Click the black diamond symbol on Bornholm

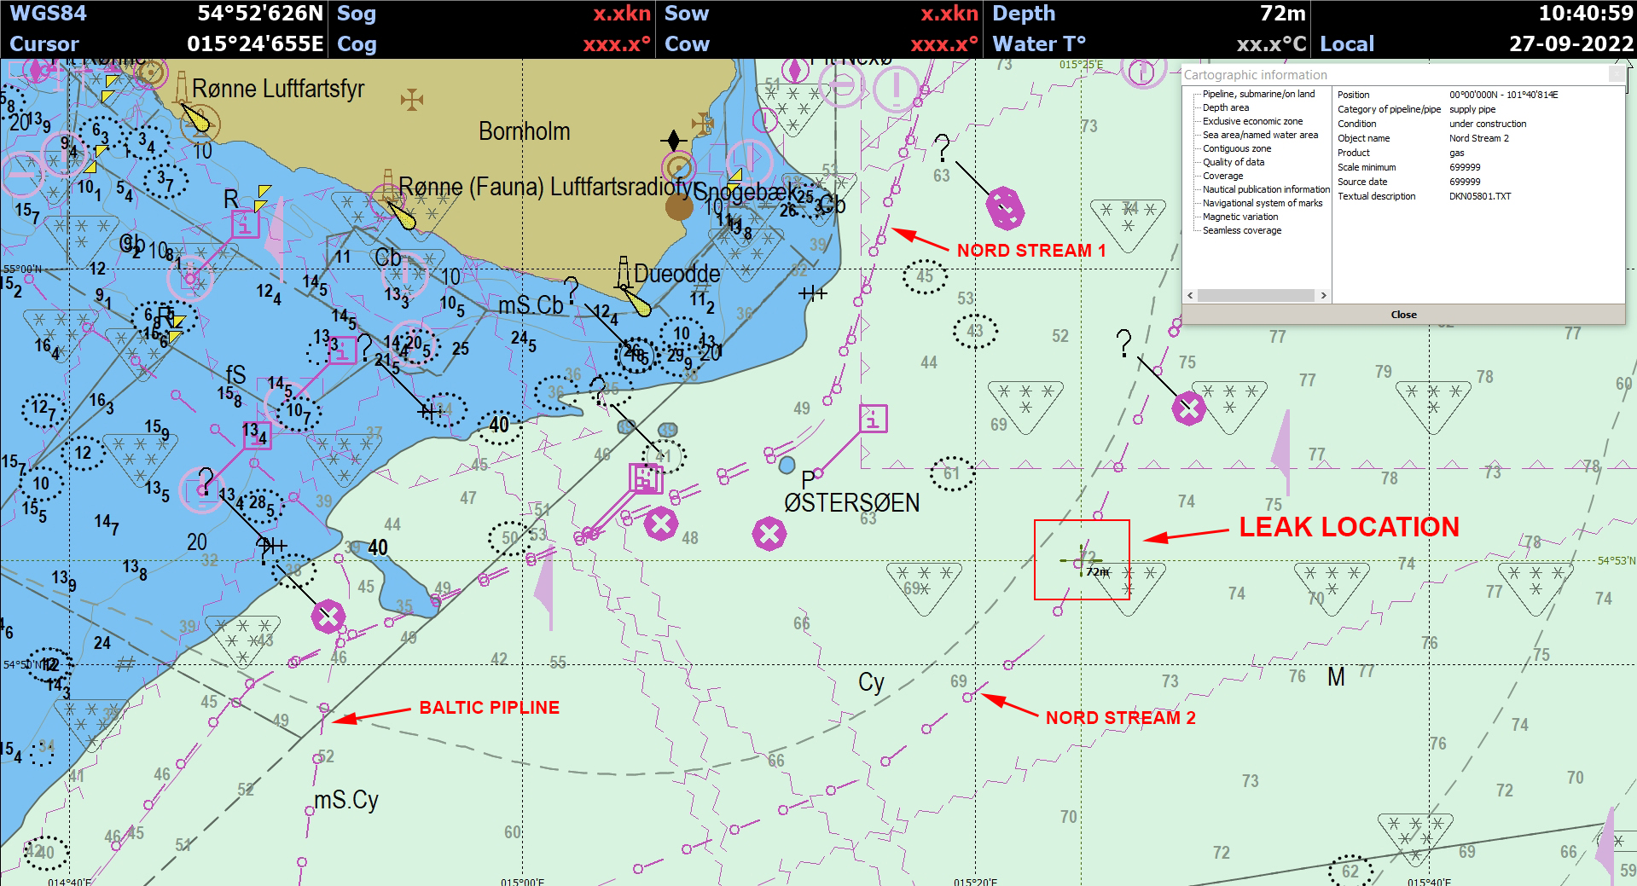pos(673,139)
